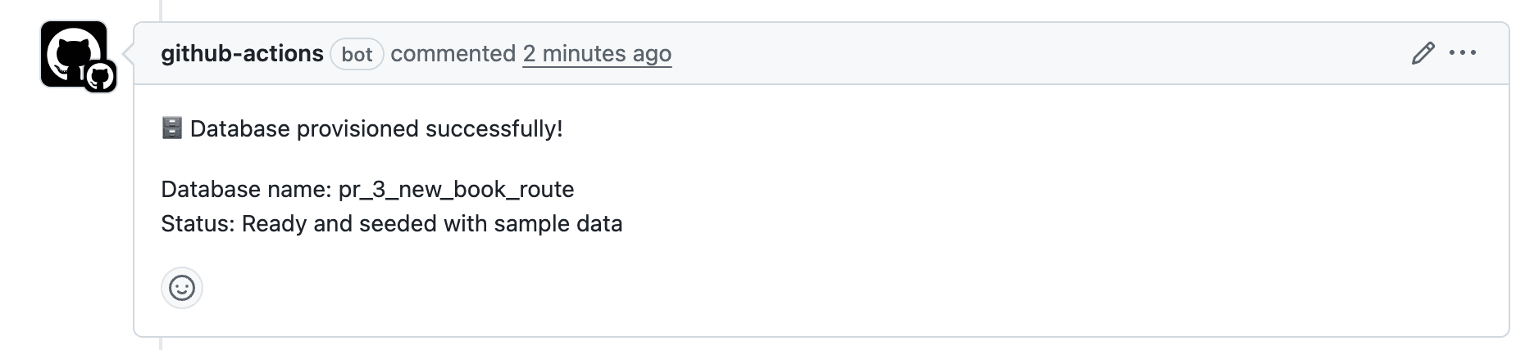Click the pencil edit comment icon
1525x350 pixels.
point(1423,54)
